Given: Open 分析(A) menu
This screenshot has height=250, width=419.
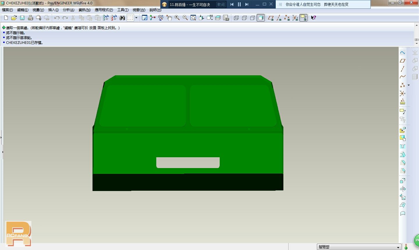Looking at the screenshot, I should 69,10.
